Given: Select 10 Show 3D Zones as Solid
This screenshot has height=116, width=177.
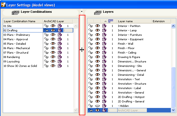Looking at the screenshot, I should (20, 66).
